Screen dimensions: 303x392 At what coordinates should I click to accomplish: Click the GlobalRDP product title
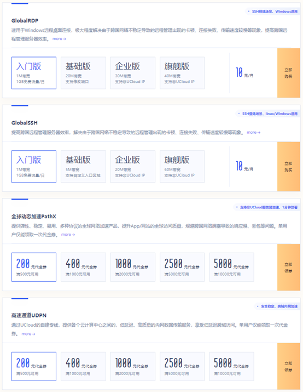click(25, 20)
